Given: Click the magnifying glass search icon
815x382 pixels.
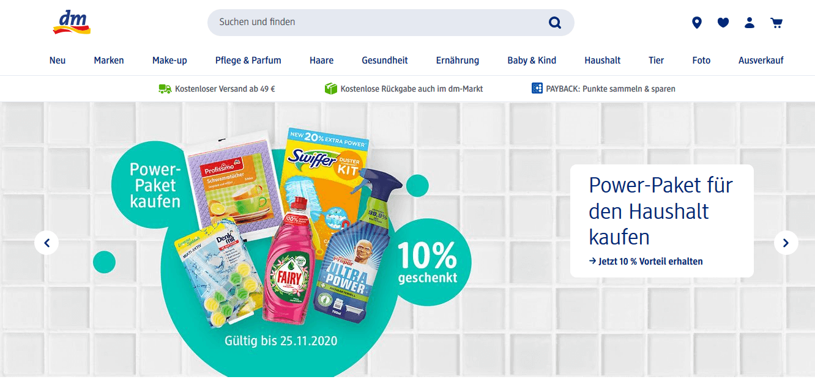Looking at the screenshot, I should (x=555, y=23).
